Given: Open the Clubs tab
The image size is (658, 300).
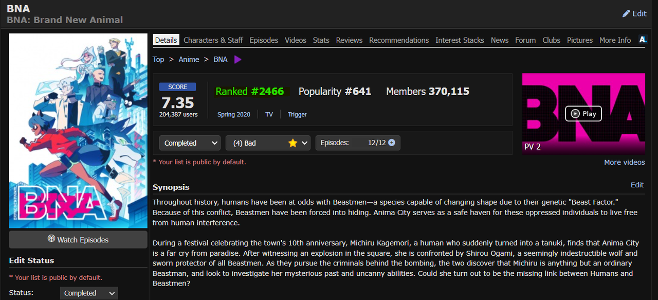Looking at the screenshot, I should point(552,40).
